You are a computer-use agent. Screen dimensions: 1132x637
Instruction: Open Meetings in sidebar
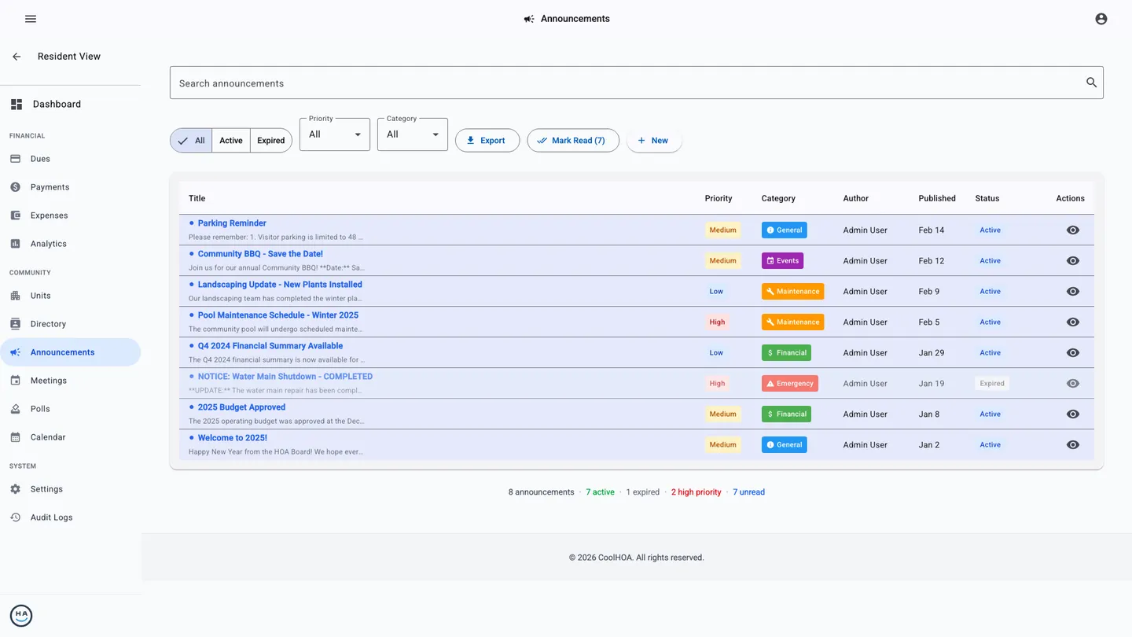(x=71, y=381)
